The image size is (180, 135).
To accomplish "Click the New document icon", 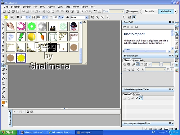I will pos(4,11).
